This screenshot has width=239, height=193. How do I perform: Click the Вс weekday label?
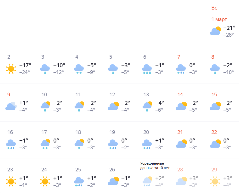(x=214, y=8)
